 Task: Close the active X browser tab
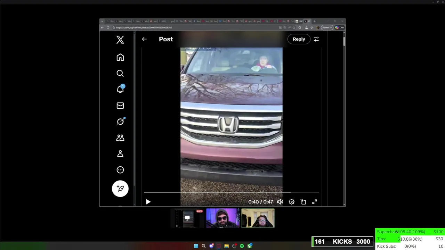309,21
